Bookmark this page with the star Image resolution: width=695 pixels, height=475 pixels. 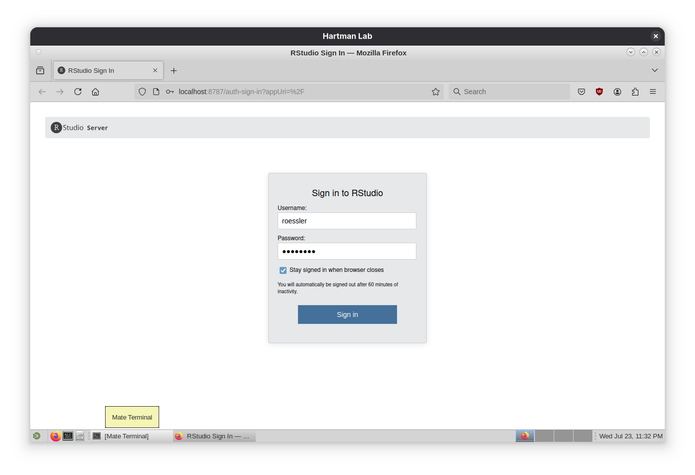(x=436, y=92)
